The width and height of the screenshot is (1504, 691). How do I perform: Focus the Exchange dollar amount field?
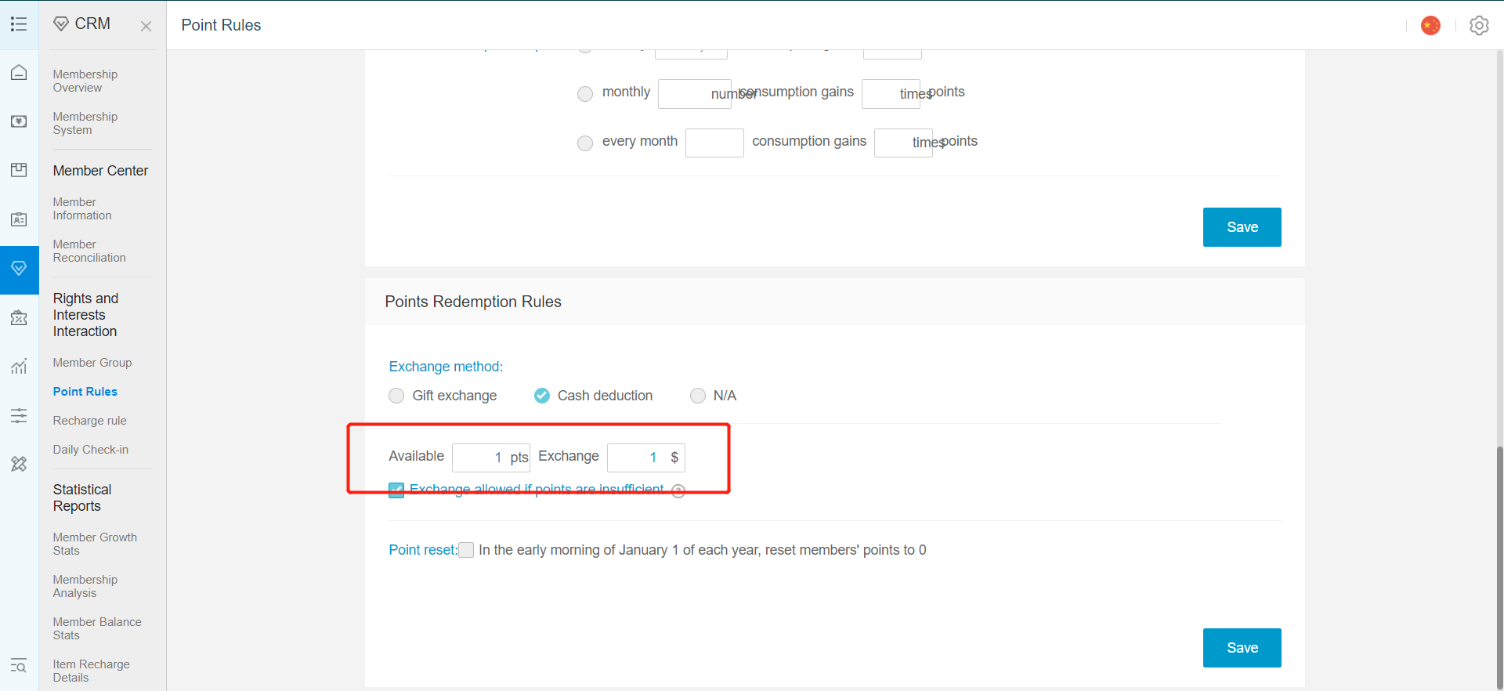pyautogui.click(x=646, y=458)
